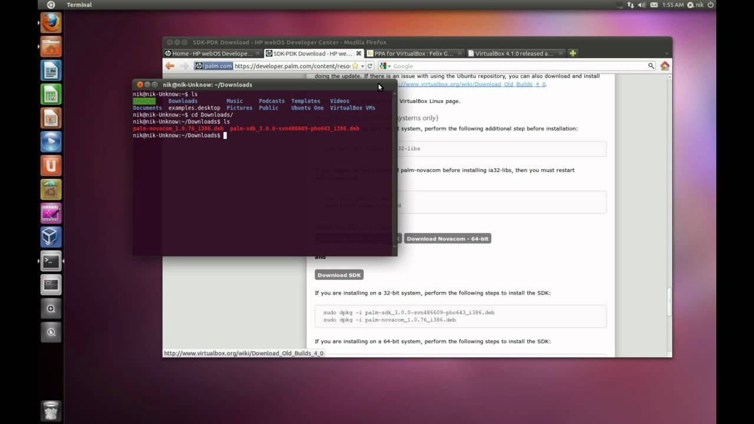Image resolution: width=754 pixels, height=424 pixels.
Task: Open Ubuntu Software Center launcher icon
Action: pos(51,190)
